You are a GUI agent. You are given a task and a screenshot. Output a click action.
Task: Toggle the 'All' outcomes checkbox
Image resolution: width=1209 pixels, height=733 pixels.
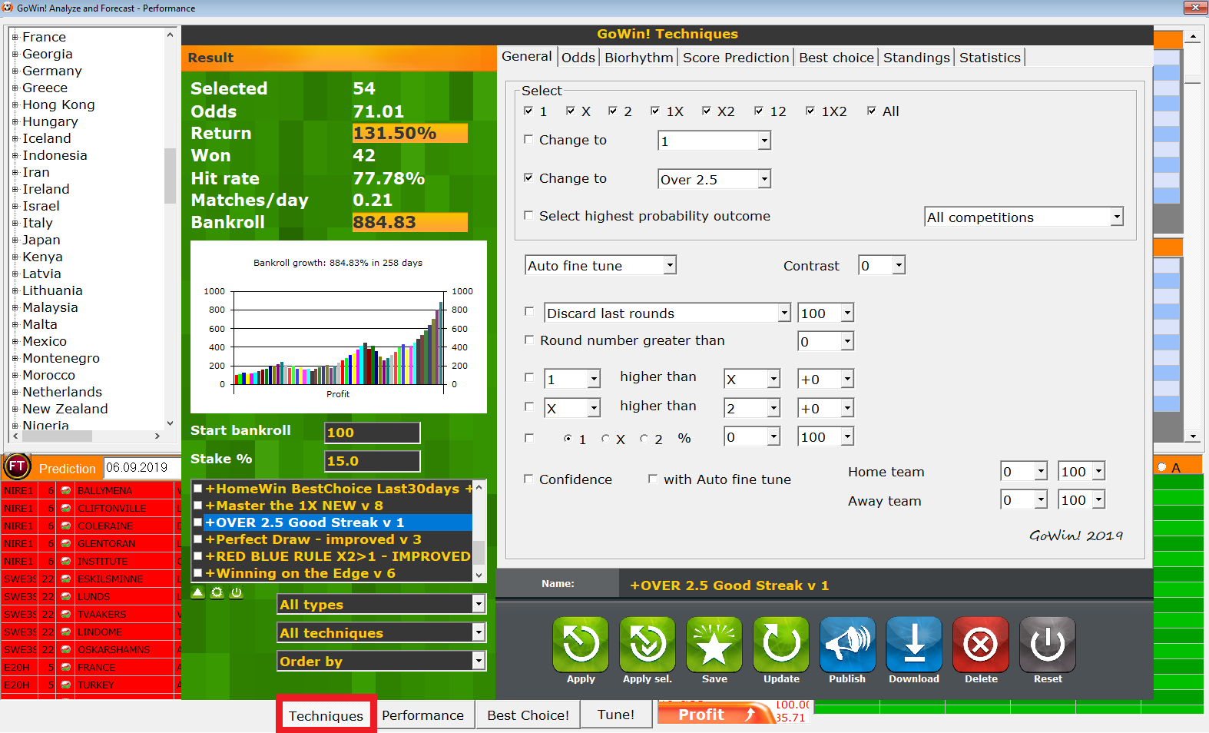pyautogui.click(x=872, y=111)
